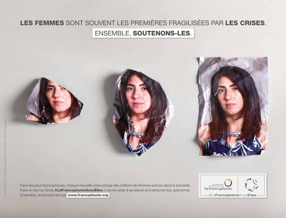Click the 'la francophonie' wordmark text

pos(218,188)
